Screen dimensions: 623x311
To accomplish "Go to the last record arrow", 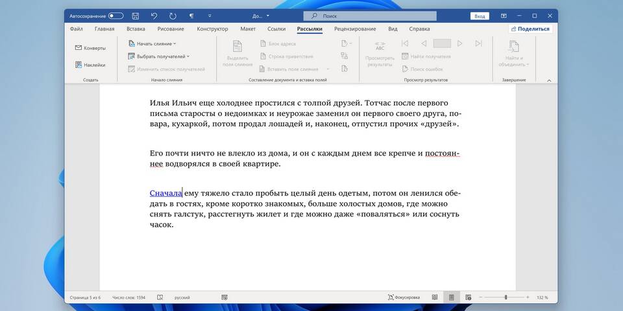I will pyautogui.click(x=479, y=43).
